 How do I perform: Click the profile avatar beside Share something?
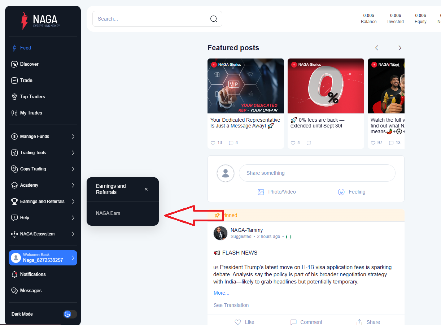coord(226,173)
